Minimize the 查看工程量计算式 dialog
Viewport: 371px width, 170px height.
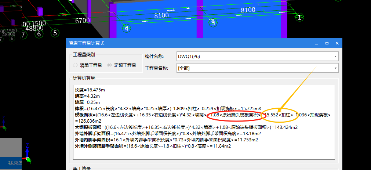click(x=316, y=43)
